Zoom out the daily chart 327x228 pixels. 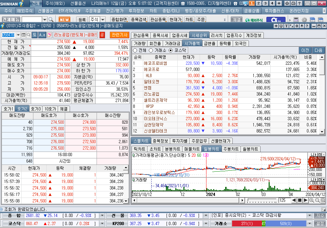317,200
